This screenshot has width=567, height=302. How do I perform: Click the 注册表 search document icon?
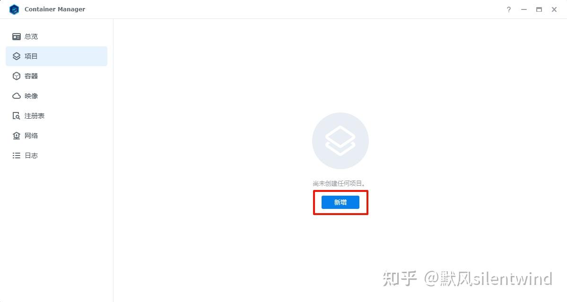[x=17, y=116]
